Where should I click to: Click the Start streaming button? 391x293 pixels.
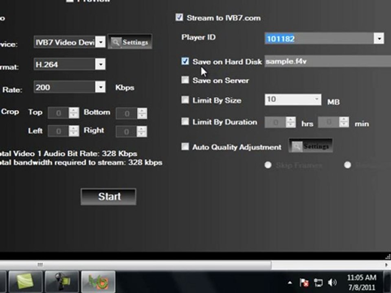point(108,197)
